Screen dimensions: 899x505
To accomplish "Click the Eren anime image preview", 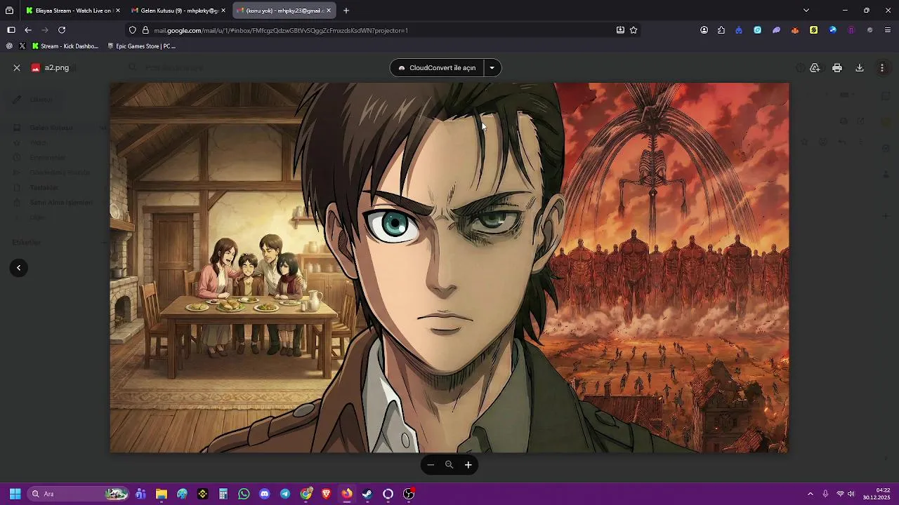I will point(449,268).
